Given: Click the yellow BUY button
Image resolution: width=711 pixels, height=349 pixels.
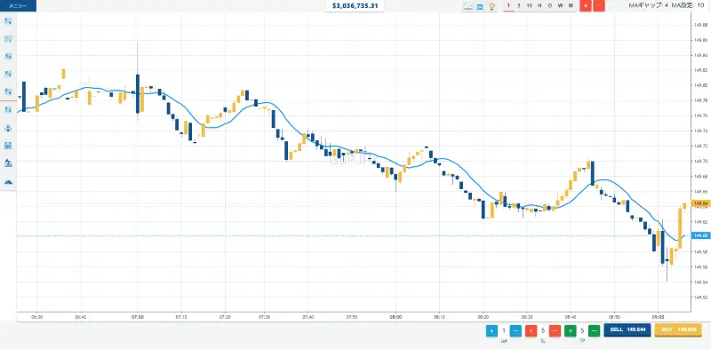Looking at the screenshot, I should pyautogui.click(x=678, y=330).
